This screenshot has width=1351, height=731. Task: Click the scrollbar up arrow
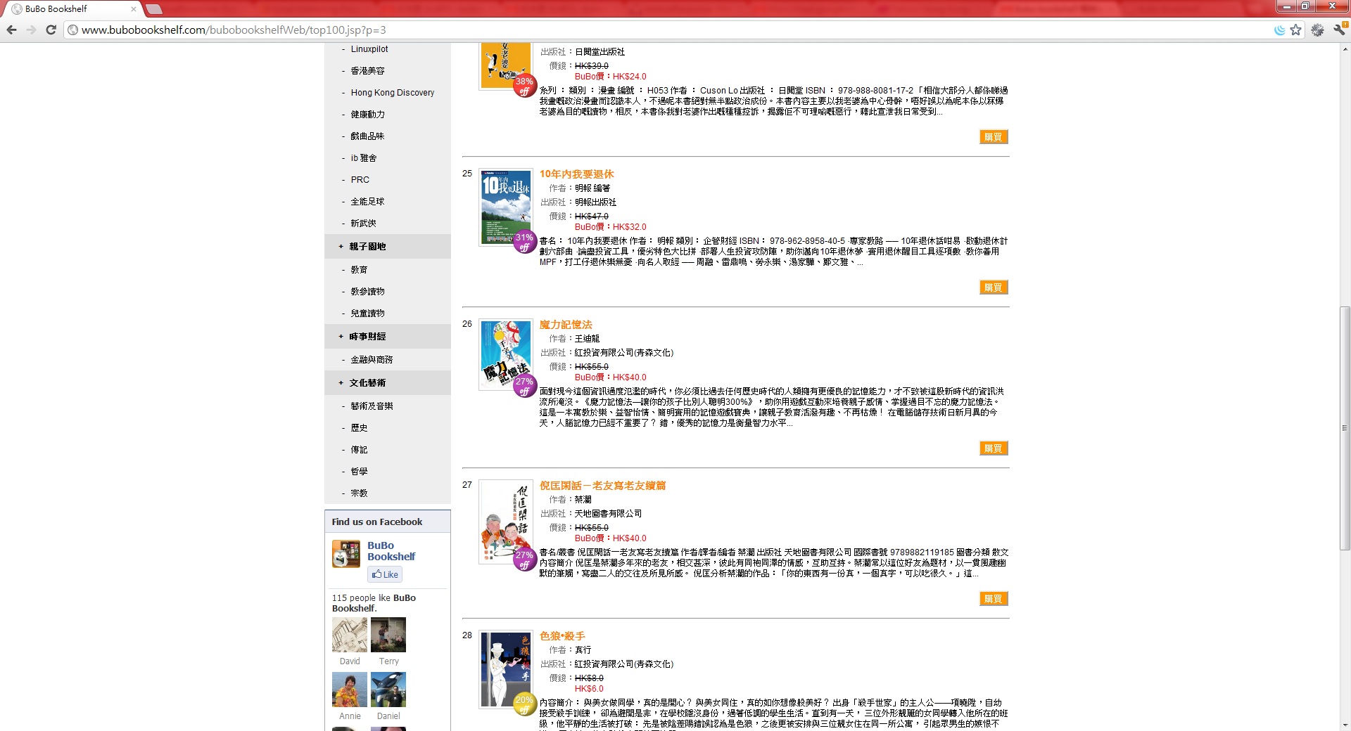point(1345,49)
